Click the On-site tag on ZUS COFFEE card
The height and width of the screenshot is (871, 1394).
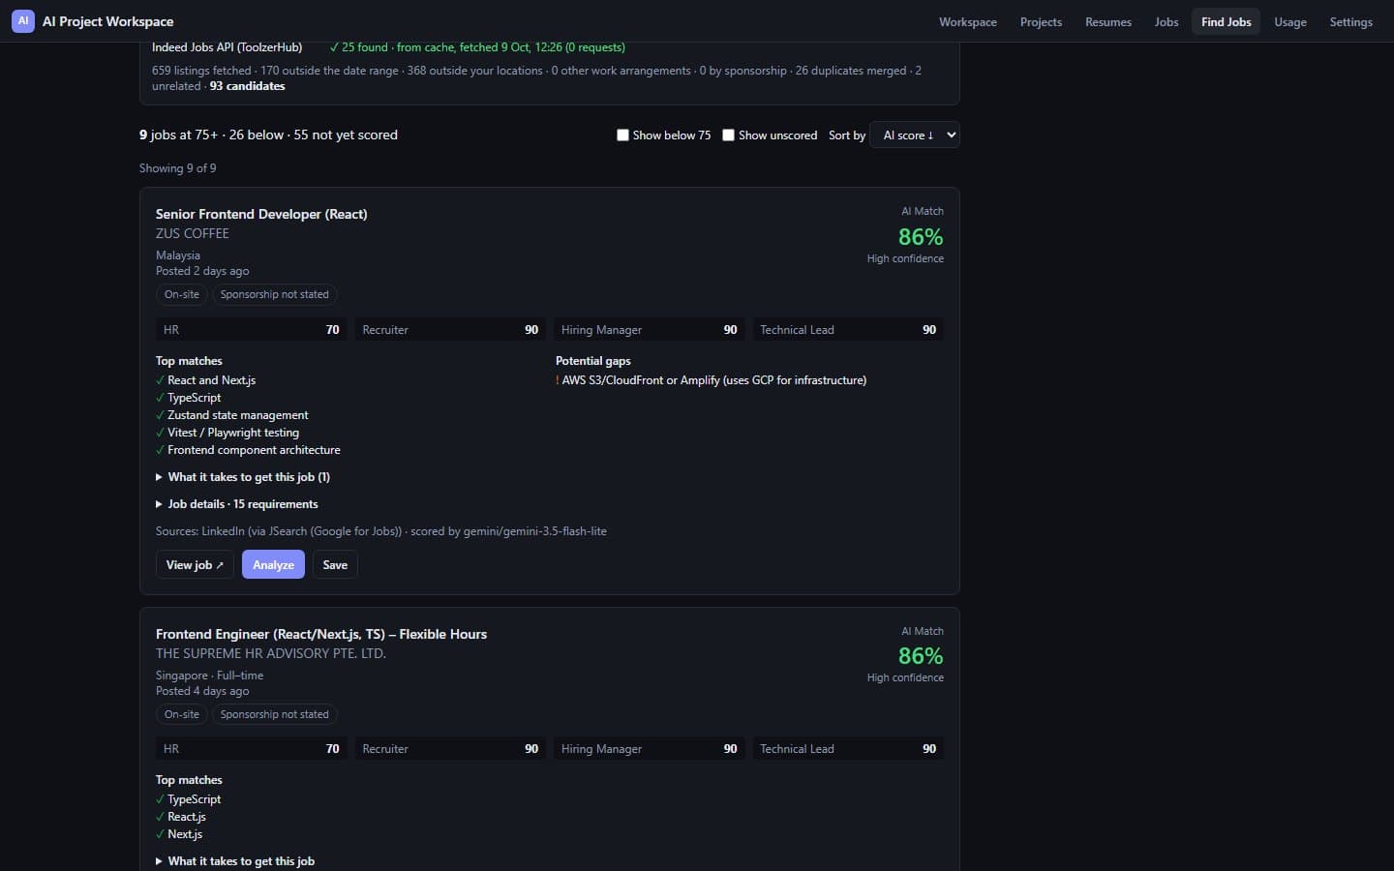click(182, 294)
